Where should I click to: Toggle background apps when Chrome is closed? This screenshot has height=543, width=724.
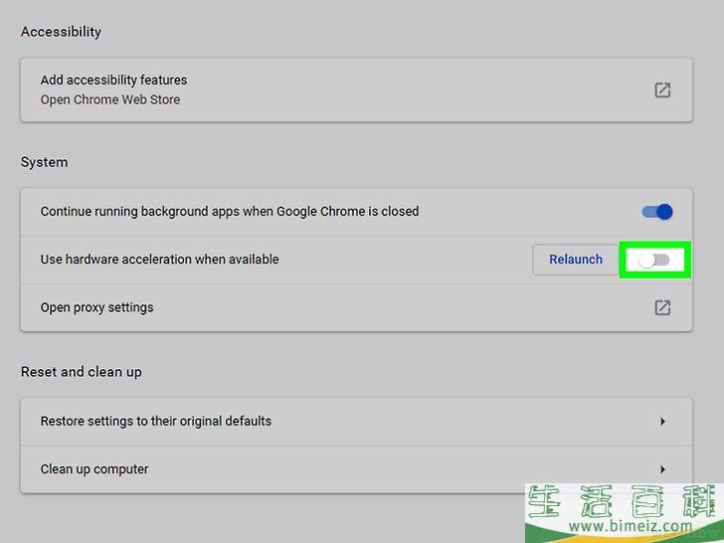[657, 212]
